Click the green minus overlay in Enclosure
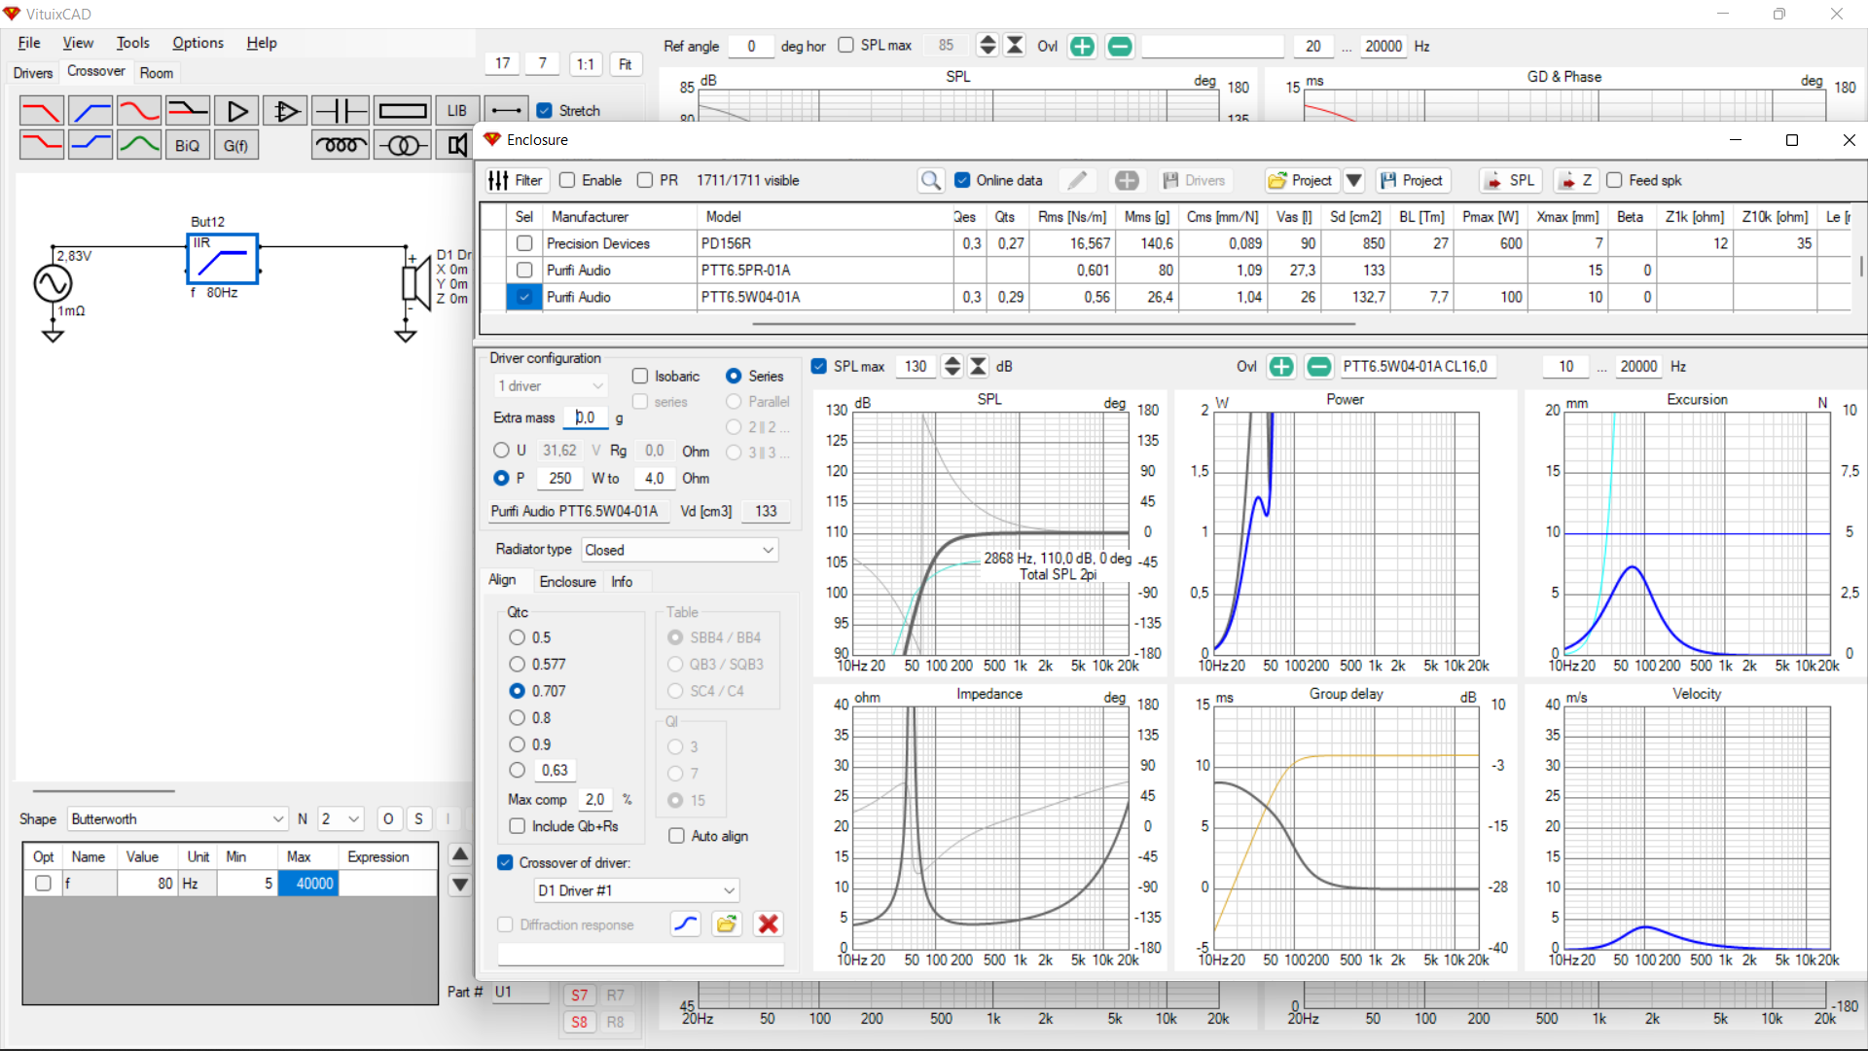Image resolution: width=1868 pixels, height=1051 pixels. pyautogui.click(x=1318, y=367)
